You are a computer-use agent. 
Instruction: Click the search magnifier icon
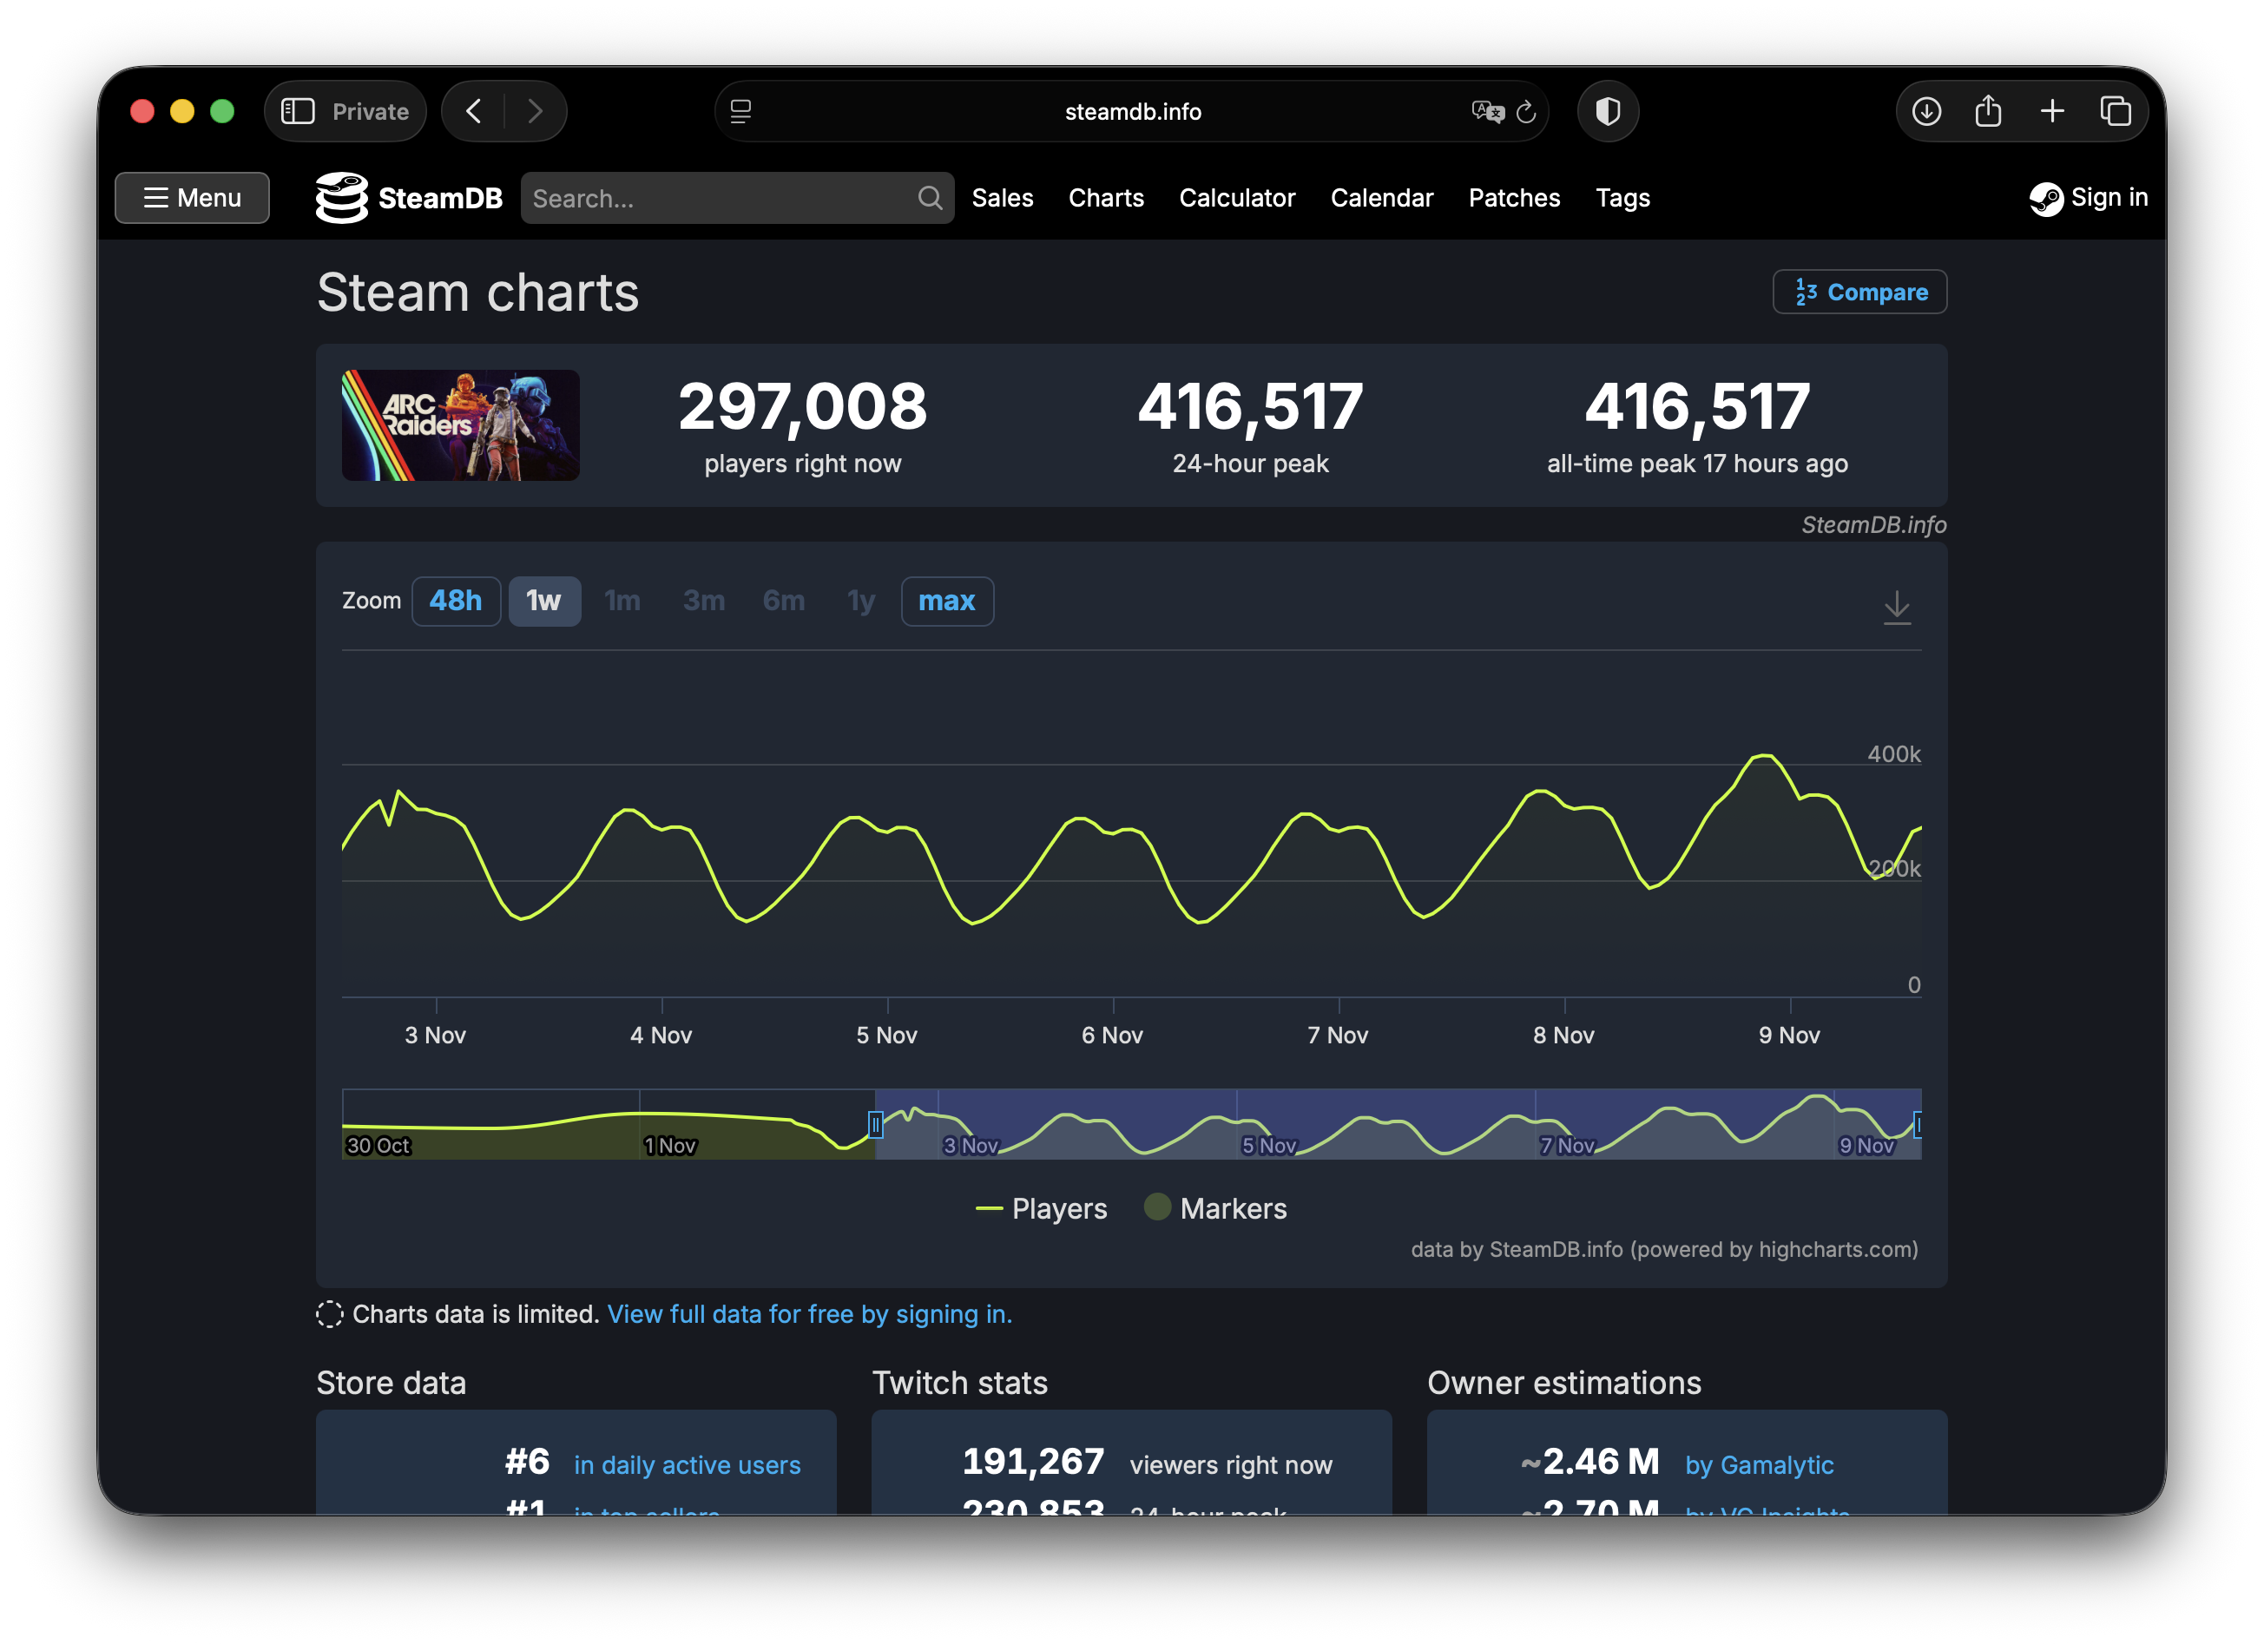click(930, 198)
